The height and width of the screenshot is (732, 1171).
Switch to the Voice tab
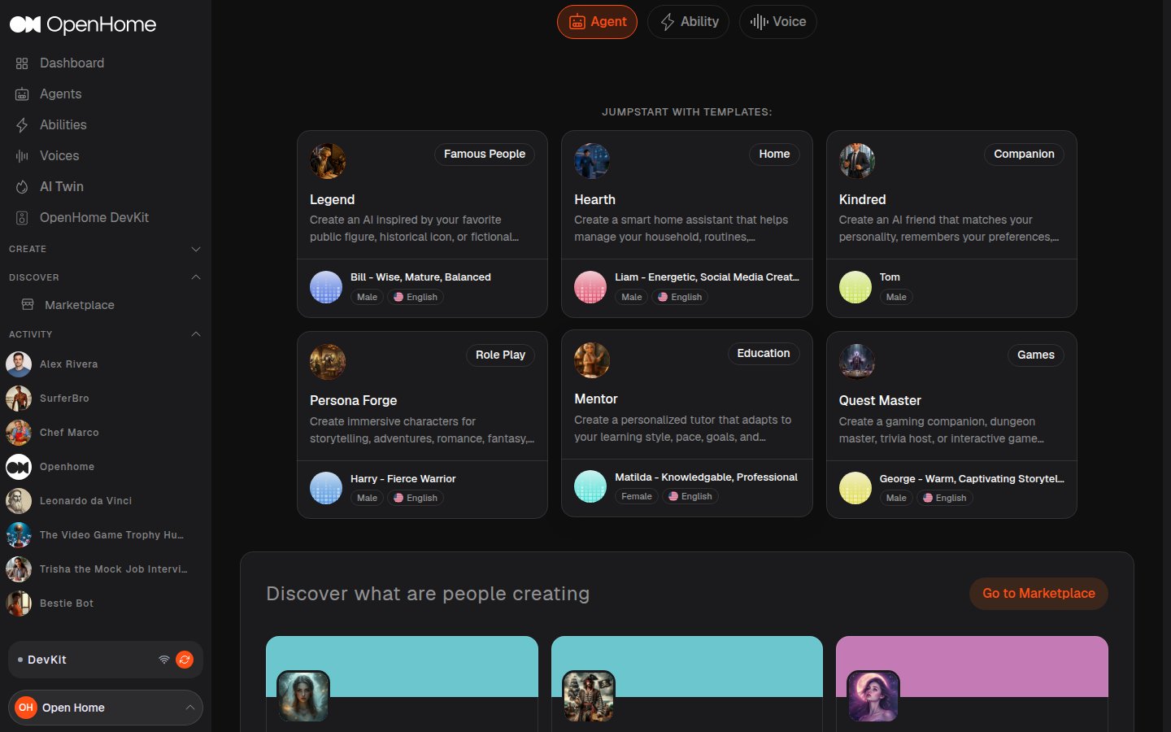[777, 22]
